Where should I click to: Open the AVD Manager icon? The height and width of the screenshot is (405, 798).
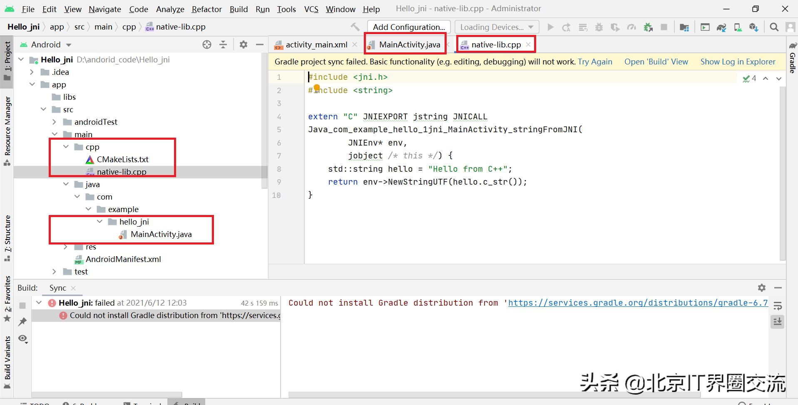click(737, 27)
